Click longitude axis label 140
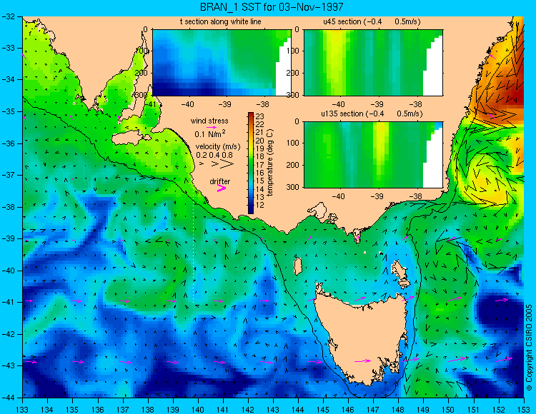Image resolution: width=536 pixels, height=414 pixels. coord(198,410)
